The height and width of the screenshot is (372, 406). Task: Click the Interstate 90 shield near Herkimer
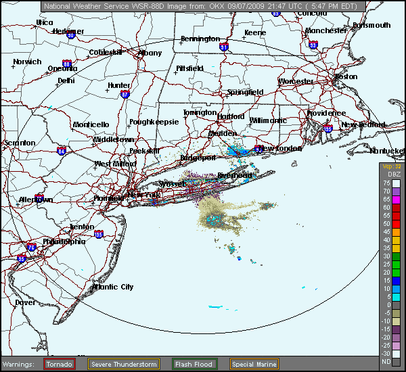71,35
